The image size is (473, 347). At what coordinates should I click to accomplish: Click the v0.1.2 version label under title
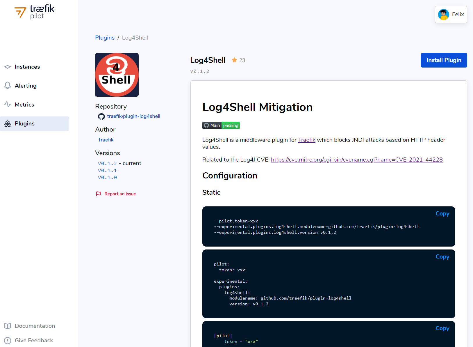pyautogui.click(x=200, y=71)
